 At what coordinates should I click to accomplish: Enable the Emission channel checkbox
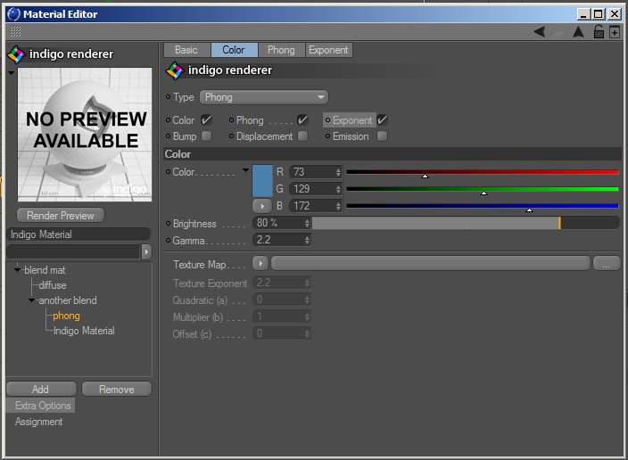point(383,136)
